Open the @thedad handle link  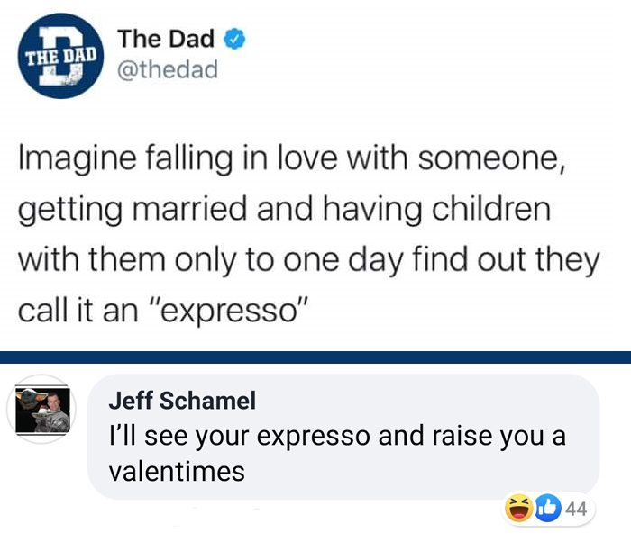coord(168,69)
